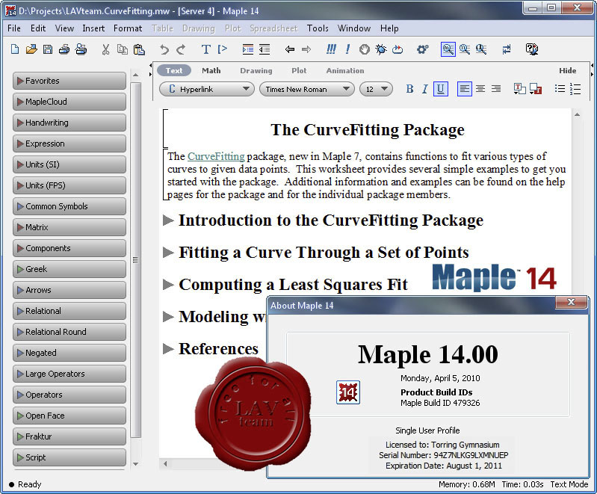This screenshot has width=597, height=494.
Task: Click the palette scroll down arrow
Action: pos(135,464)
